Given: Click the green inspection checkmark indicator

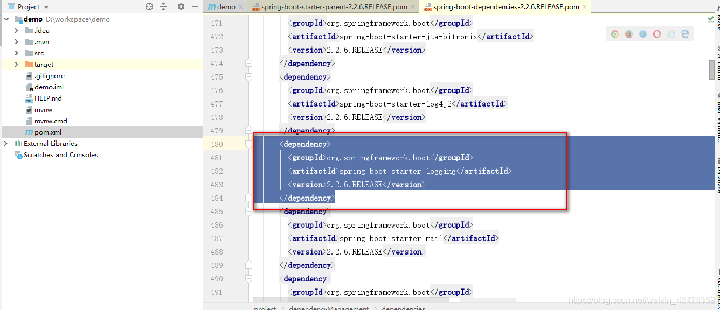Looking at the screenshot, I should [711, 19].
